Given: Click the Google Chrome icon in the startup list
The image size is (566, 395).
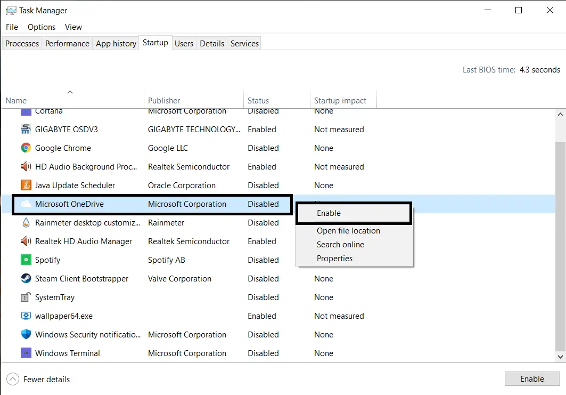Looking at the screenshot, I should point(26,148).
